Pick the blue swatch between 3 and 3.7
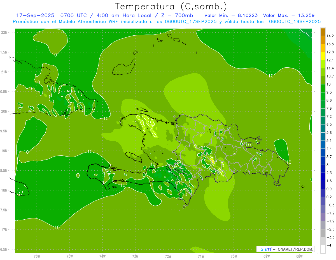 (x=323, y=161)
